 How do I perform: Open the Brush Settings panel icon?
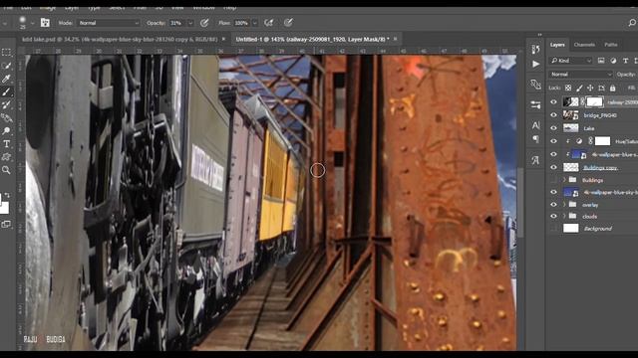coord(535,85)
